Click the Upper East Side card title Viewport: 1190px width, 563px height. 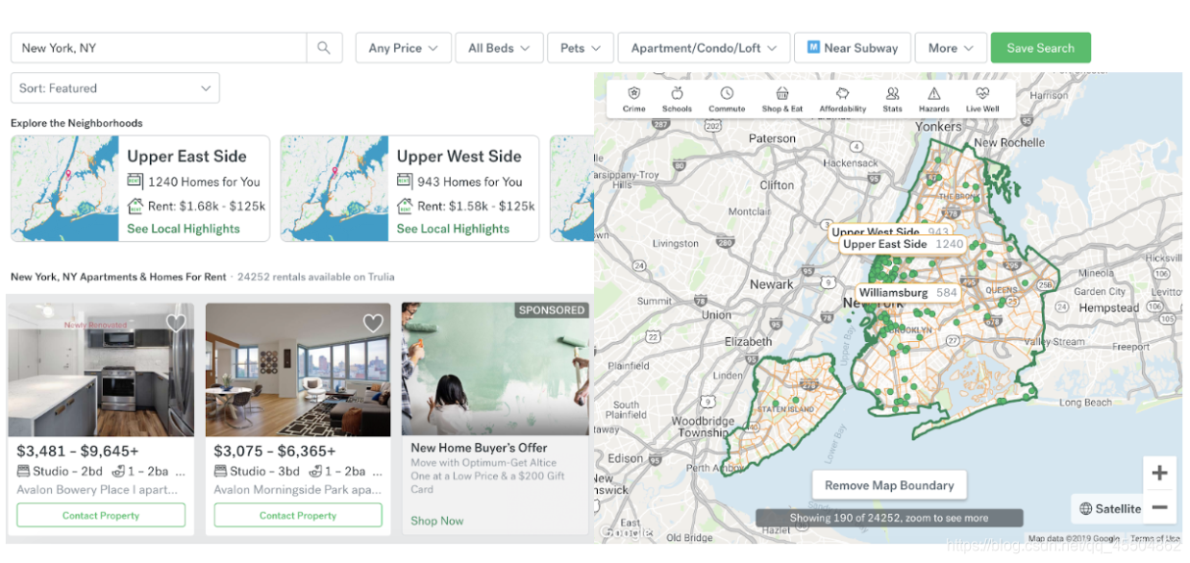[186, 157]
